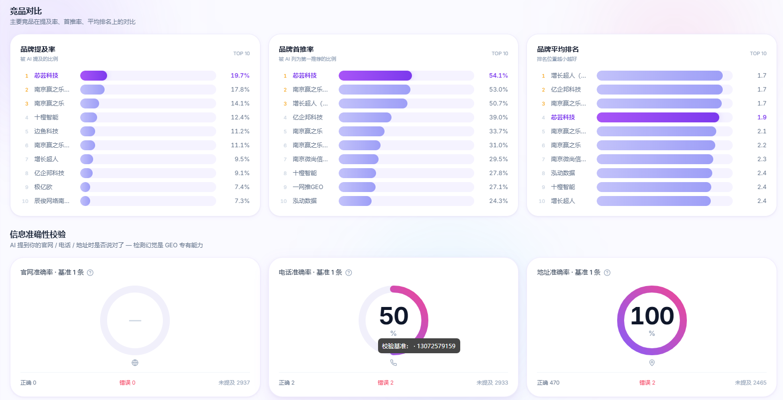Select 十橙智能 row with 27.8%

(x=393, y=173)
